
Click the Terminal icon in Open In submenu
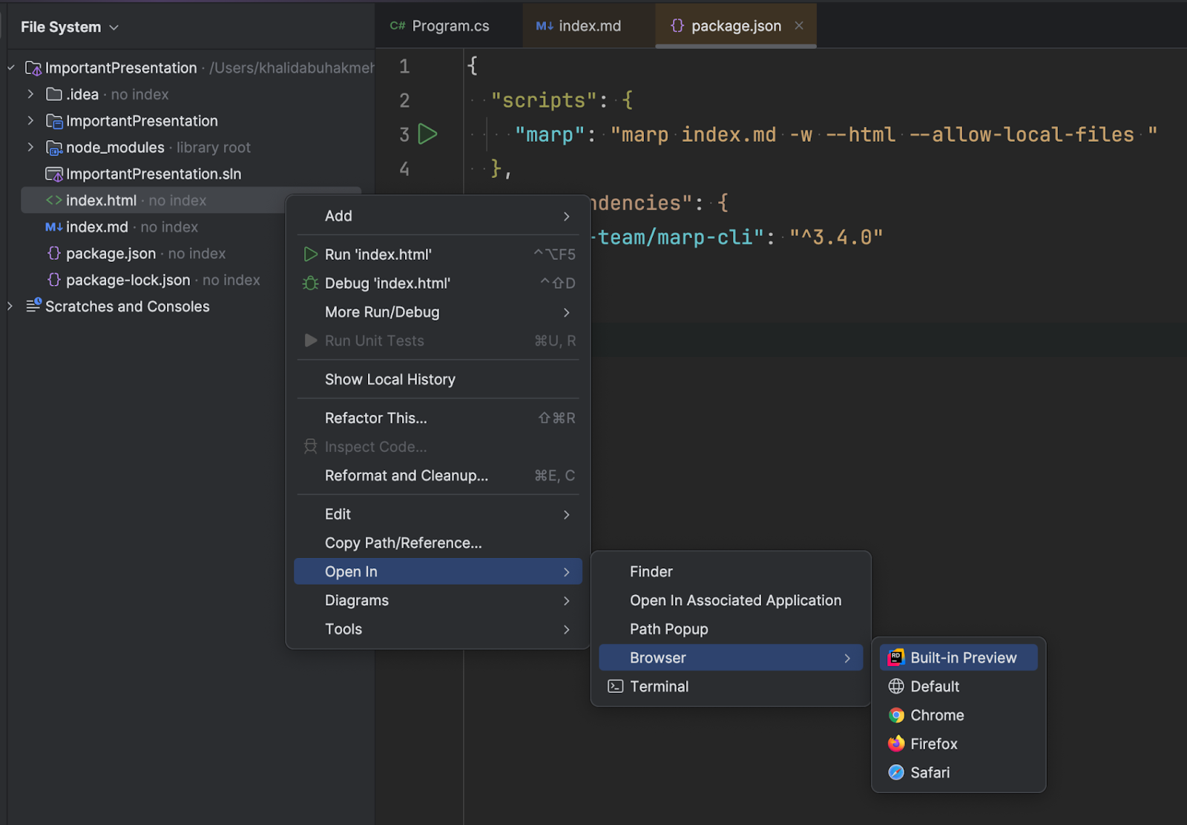click(x=615, y=686)
